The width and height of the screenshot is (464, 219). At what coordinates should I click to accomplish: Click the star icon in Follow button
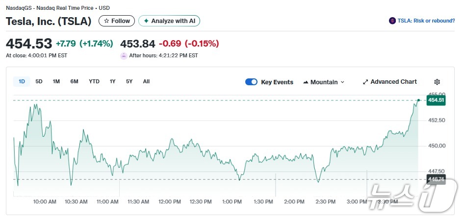(106, 21)
